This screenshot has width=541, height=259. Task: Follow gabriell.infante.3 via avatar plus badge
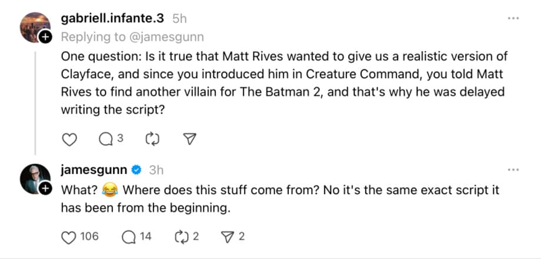coord(45,37)
